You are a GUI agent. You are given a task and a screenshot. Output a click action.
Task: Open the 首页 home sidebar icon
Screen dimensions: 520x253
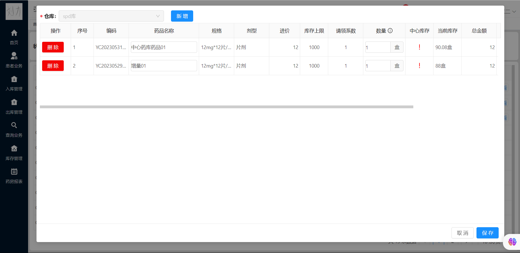point(14,33)
